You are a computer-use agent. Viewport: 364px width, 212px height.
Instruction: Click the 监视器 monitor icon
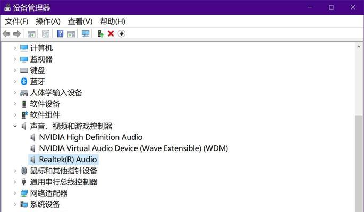(24, 59)
